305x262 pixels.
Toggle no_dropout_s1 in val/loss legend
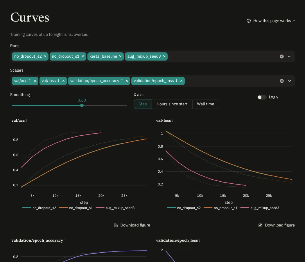coord(220,208)
